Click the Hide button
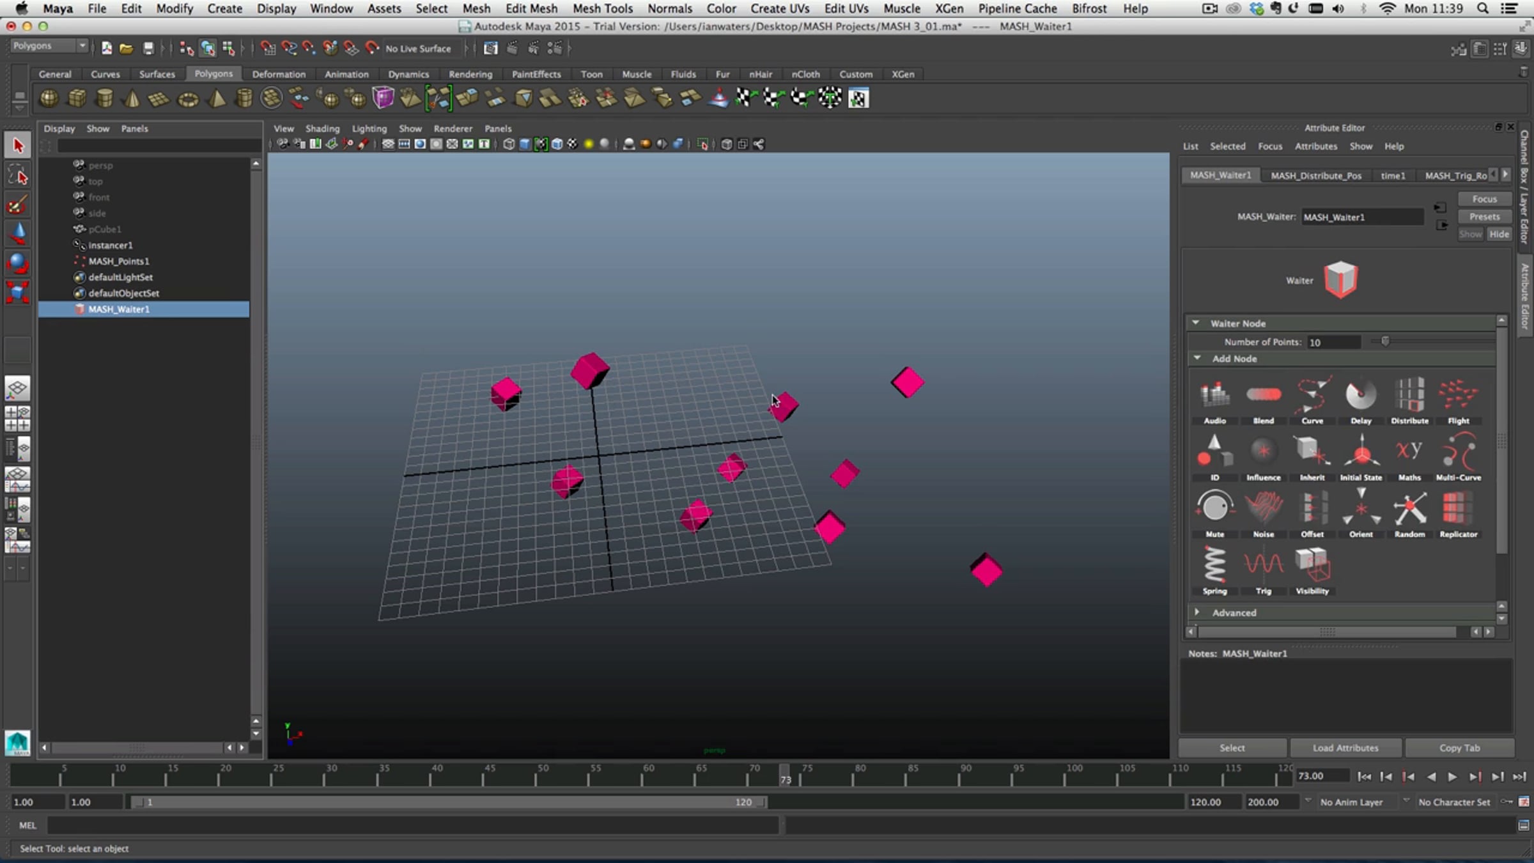The image size is (1534, 863). tap(1498, 234)
